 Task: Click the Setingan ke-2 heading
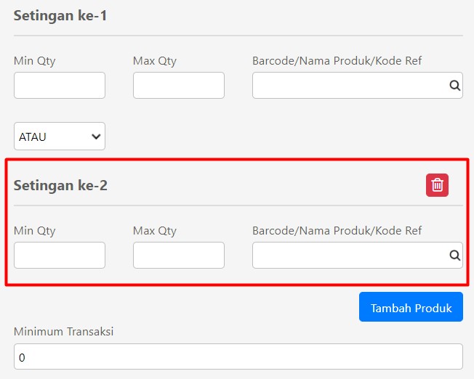click(x=60, y=185)
